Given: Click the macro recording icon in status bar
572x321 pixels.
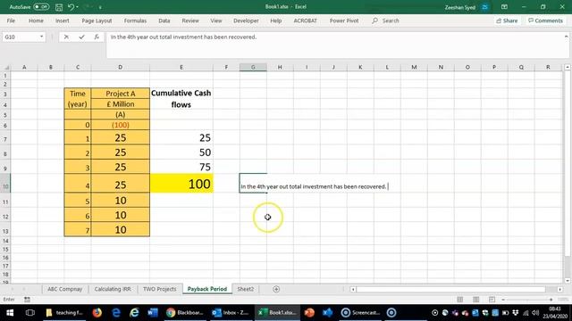Looking at the screenshot, I should coord(27,300).
